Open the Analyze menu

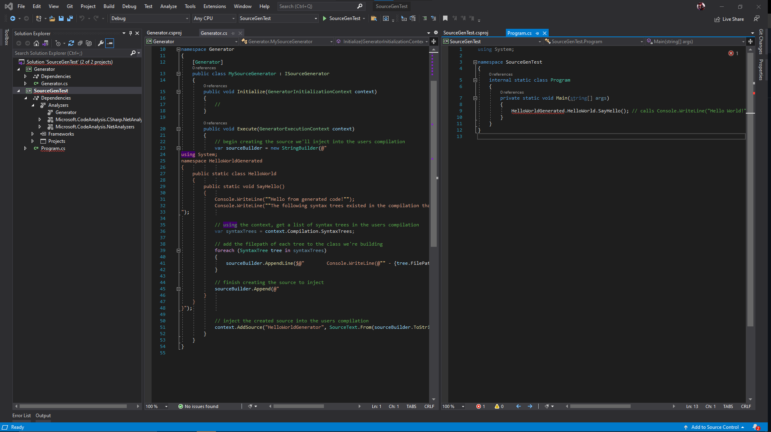(x=168, y=6)
